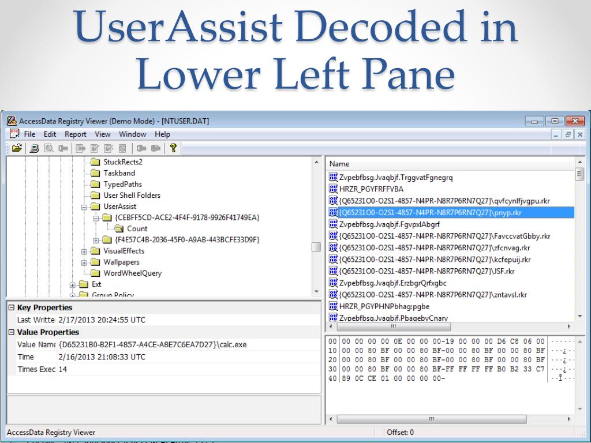
Task: Click the computer icon in toolbar
Action: click(x=34, y=148)
